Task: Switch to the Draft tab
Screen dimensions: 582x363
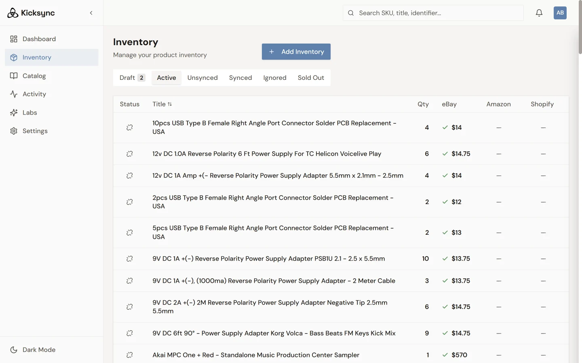Action: (133, 78)
